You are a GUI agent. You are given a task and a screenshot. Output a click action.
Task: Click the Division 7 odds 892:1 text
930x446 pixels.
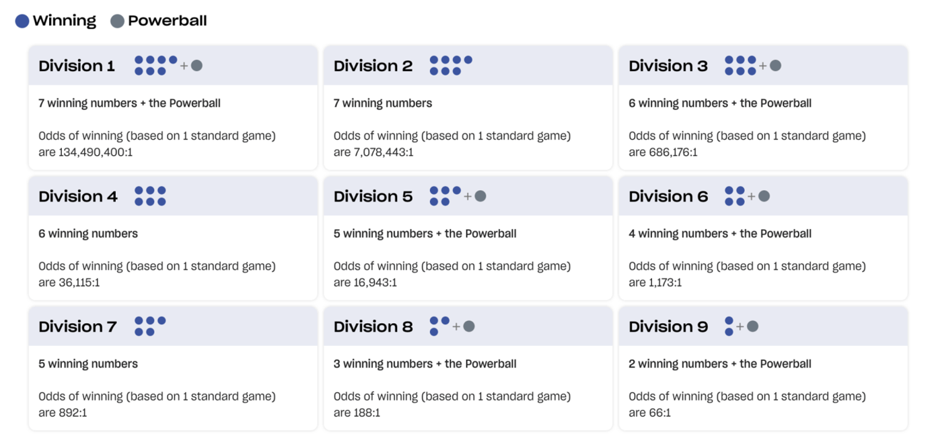coord(73,413)
